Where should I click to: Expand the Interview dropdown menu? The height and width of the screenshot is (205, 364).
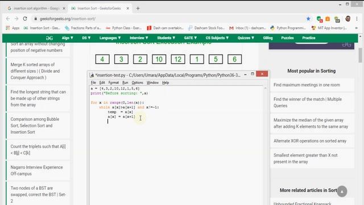[139, 38]
